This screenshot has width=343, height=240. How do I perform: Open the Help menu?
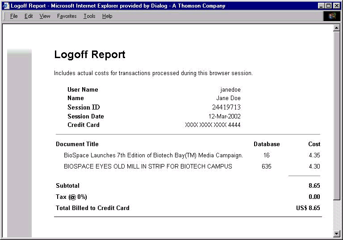[107, 16]
